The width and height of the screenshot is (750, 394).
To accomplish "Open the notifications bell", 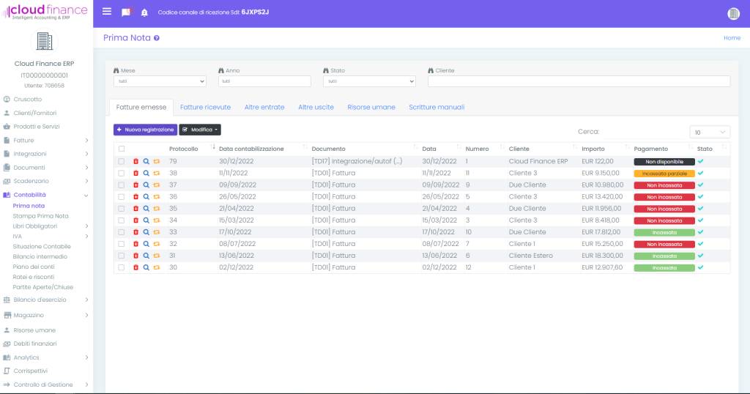I will point(144,12).
